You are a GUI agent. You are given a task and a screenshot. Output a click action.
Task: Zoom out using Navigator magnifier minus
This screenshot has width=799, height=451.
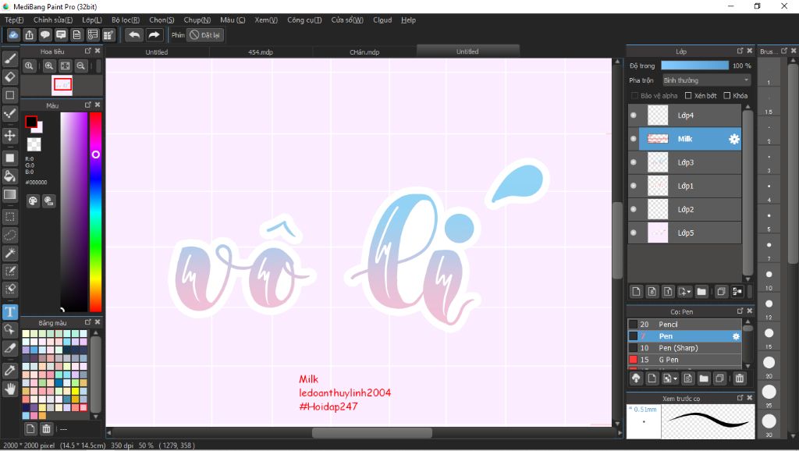click(81, 66)
